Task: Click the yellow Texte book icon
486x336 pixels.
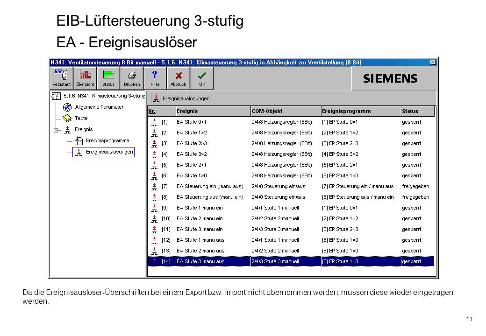Action: coord(67,118)
